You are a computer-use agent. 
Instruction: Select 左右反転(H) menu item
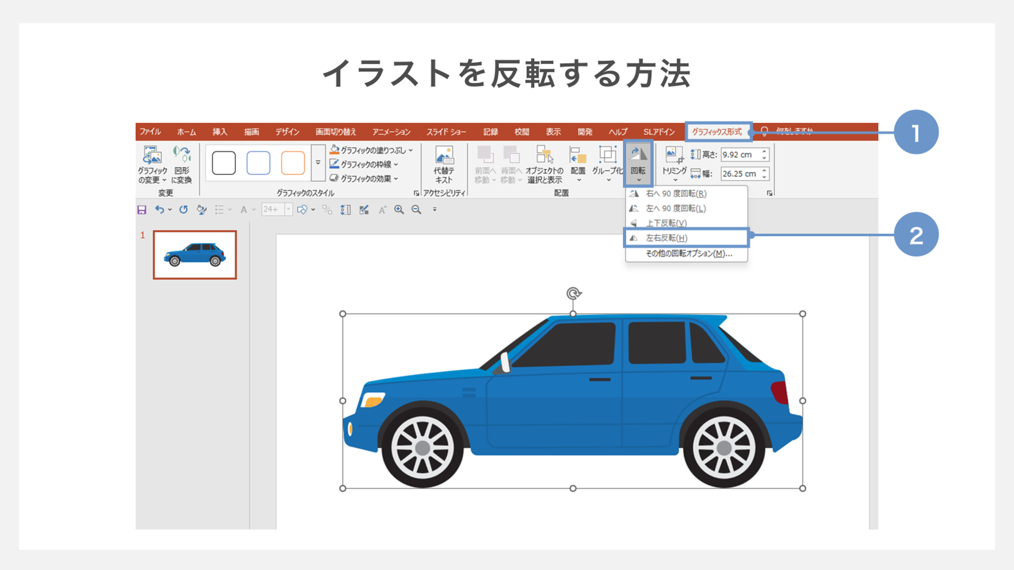click(686, 238)
